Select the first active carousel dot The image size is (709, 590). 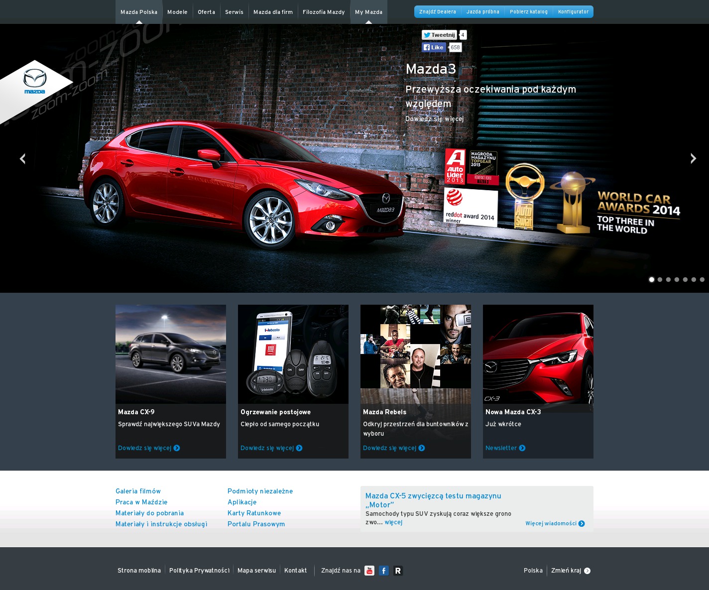(x=652, y=280)
